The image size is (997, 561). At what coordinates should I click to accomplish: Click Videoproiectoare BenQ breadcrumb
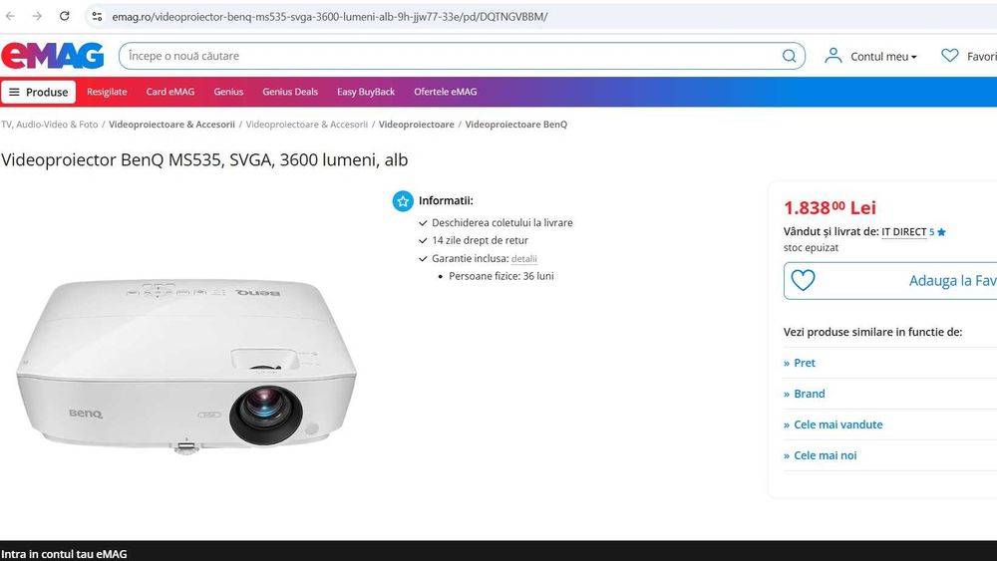coord(516,125)
